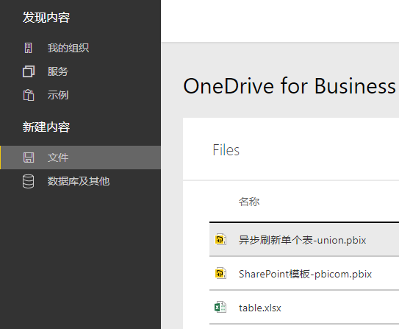The image size is (399, 329).
Task: Click the pbix icon beside SharePoint模板-pbicom
Action: coord(220,274)
